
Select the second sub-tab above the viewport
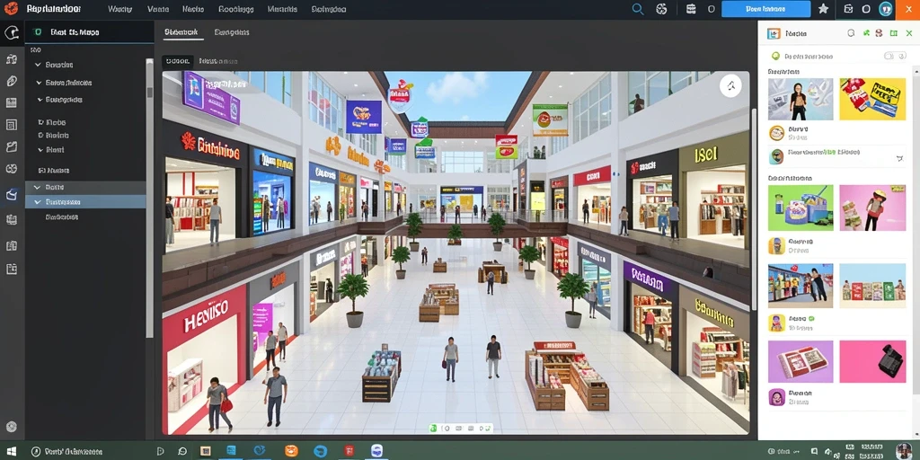click(217, 60)
